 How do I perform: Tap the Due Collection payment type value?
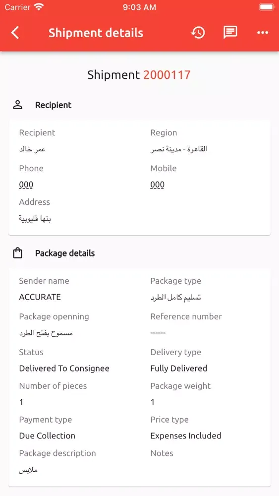(47, 435)
